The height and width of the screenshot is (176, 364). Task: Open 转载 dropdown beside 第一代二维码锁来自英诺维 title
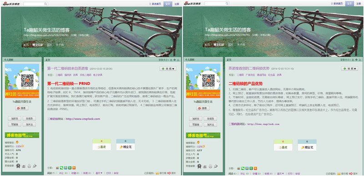click(x=168, y=68)
